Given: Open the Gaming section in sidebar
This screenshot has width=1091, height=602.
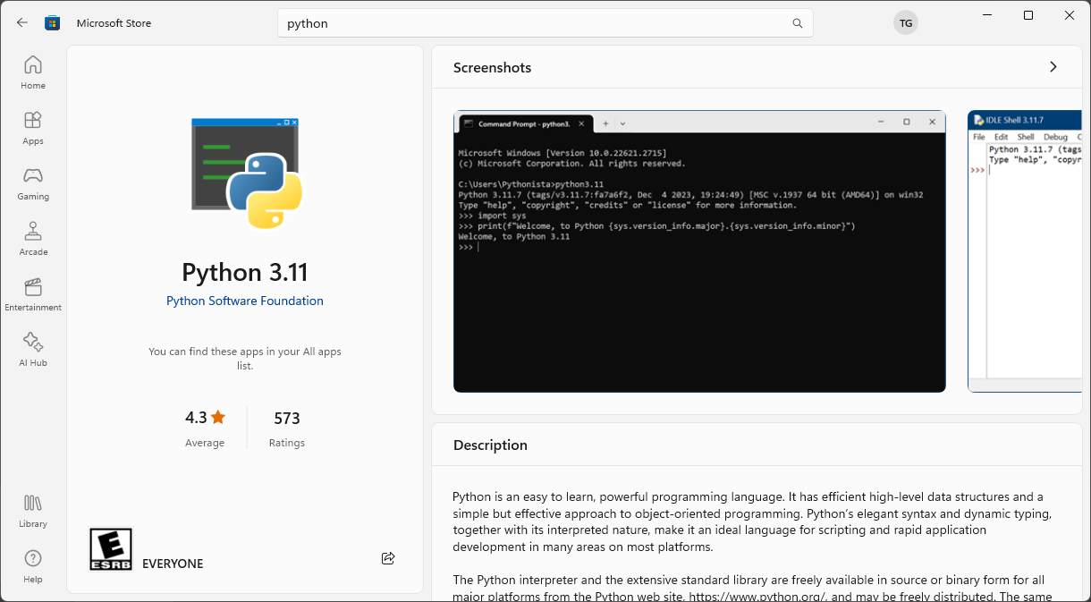Looking at the screenshot, I should [33, 184].
